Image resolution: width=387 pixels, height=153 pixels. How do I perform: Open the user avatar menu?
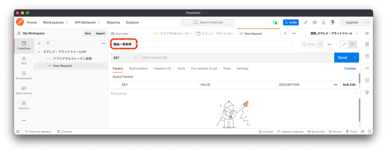click(333, 22)
